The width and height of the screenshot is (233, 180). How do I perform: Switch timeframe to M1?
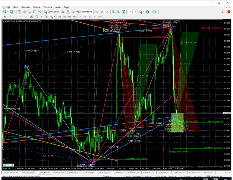coord(60,17)
